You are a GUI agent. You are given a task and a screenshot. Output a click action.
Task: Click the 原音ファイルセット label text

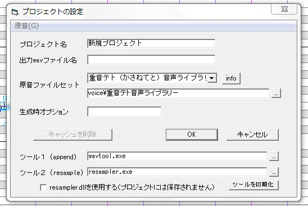(x=49, y=85)
